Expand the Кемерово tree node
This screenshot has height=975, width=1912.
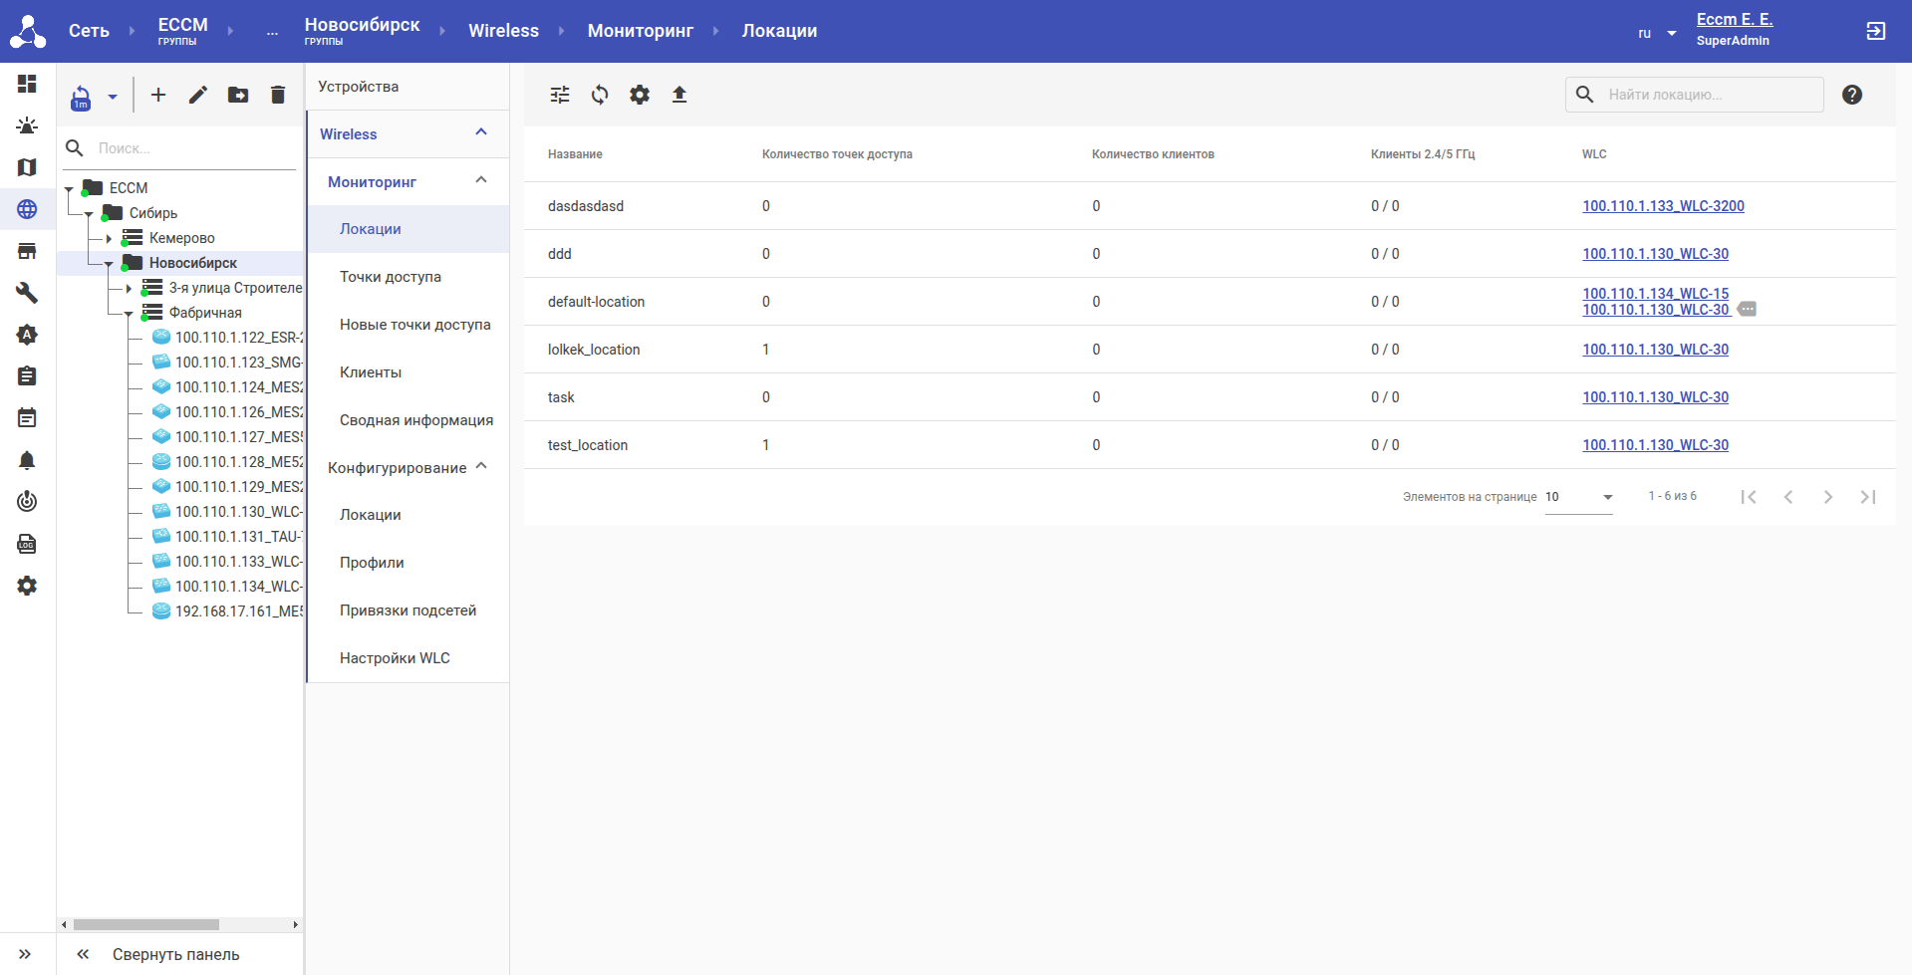click(x=109, y=238)
